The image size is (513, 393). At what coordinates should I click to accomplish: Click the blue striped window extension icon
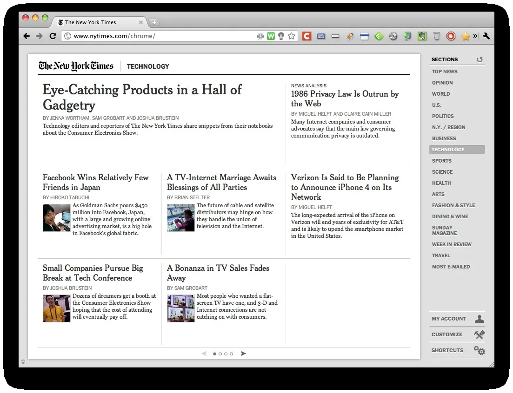(x=365, y=36)
